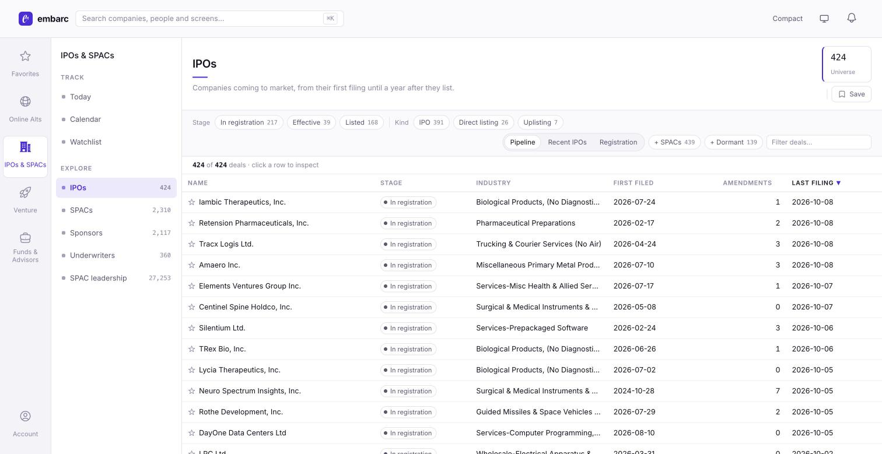Open the display mode monitor icon

click(824, 19)
